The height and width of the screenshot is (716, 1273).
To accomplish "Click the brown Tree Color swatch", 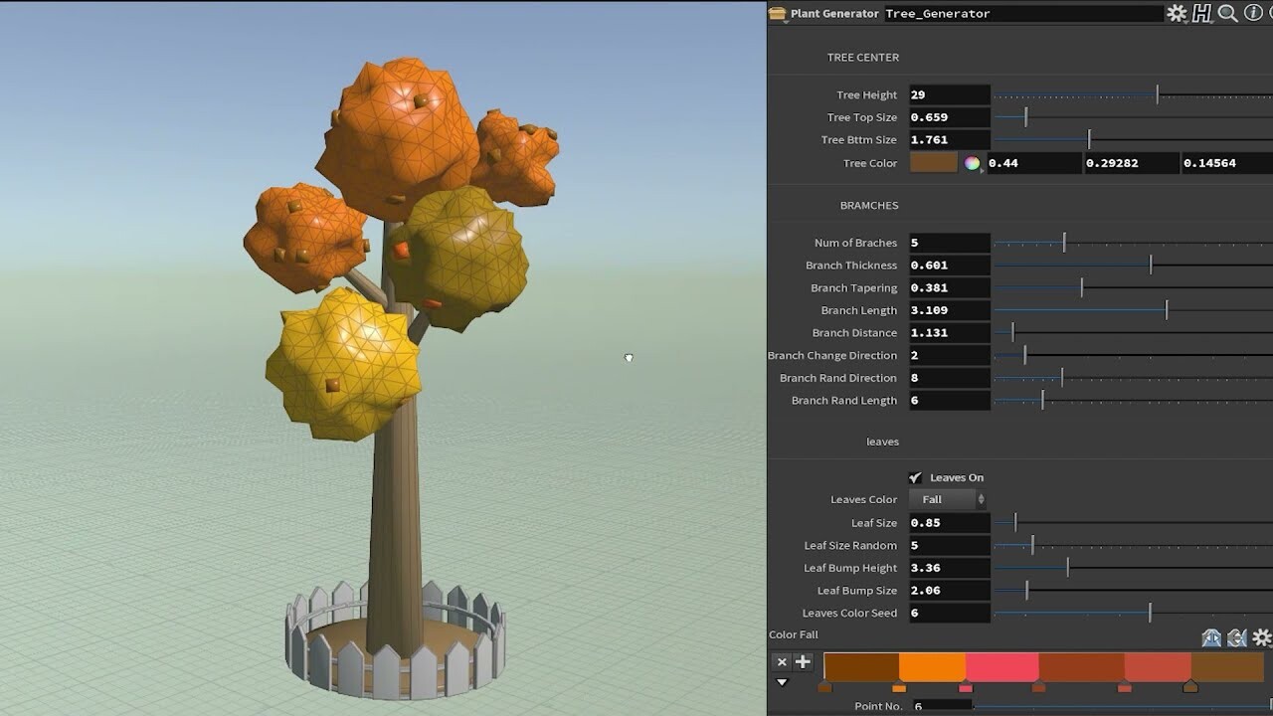I will click(x=933, y=162).
